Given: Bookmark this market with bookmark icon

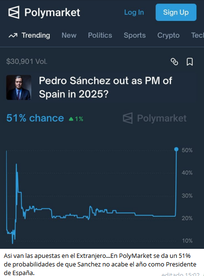Looking at the screenshot, I should click(x=190, y=62).
